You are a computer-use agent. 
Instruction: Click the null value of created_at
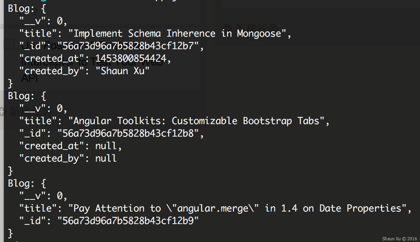(x=106, y=146)
